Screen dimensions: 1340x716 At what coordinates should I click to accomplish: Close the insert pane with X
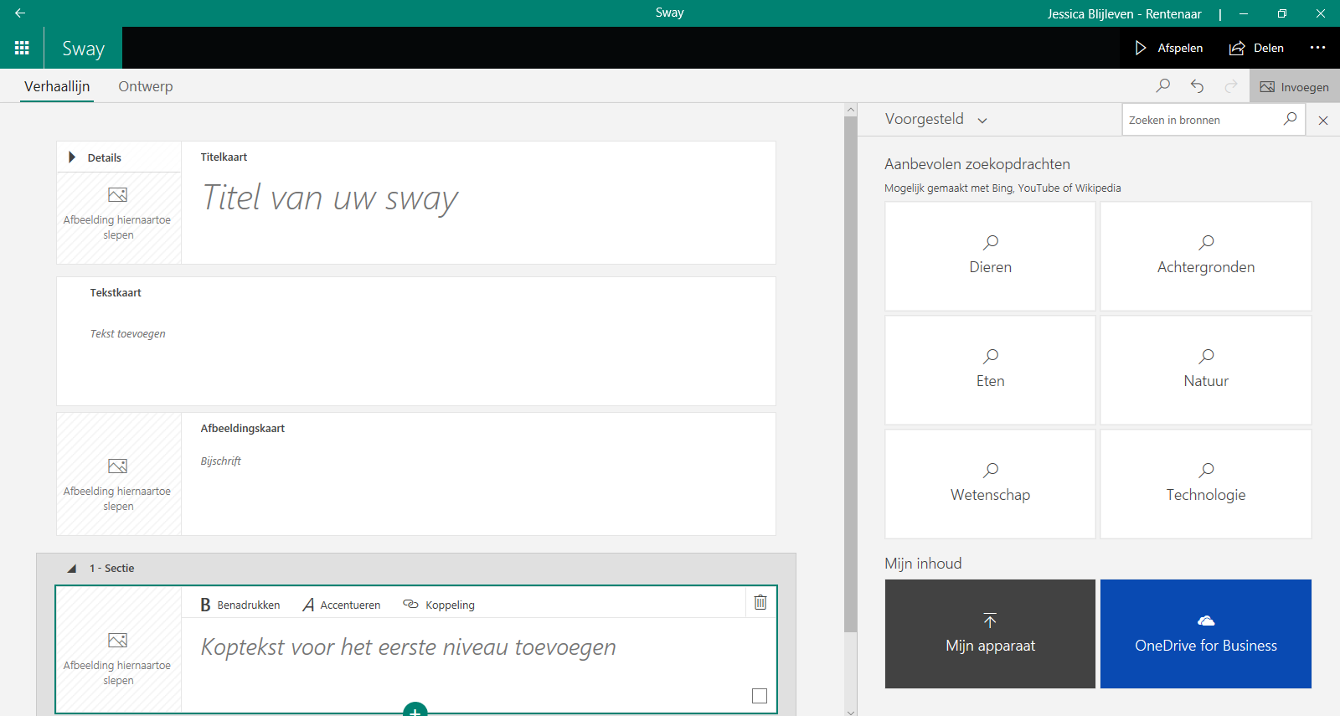pos(1323,121)
